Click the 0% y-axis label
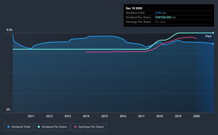This screenshot has width=218, height=135. (8, 110)
